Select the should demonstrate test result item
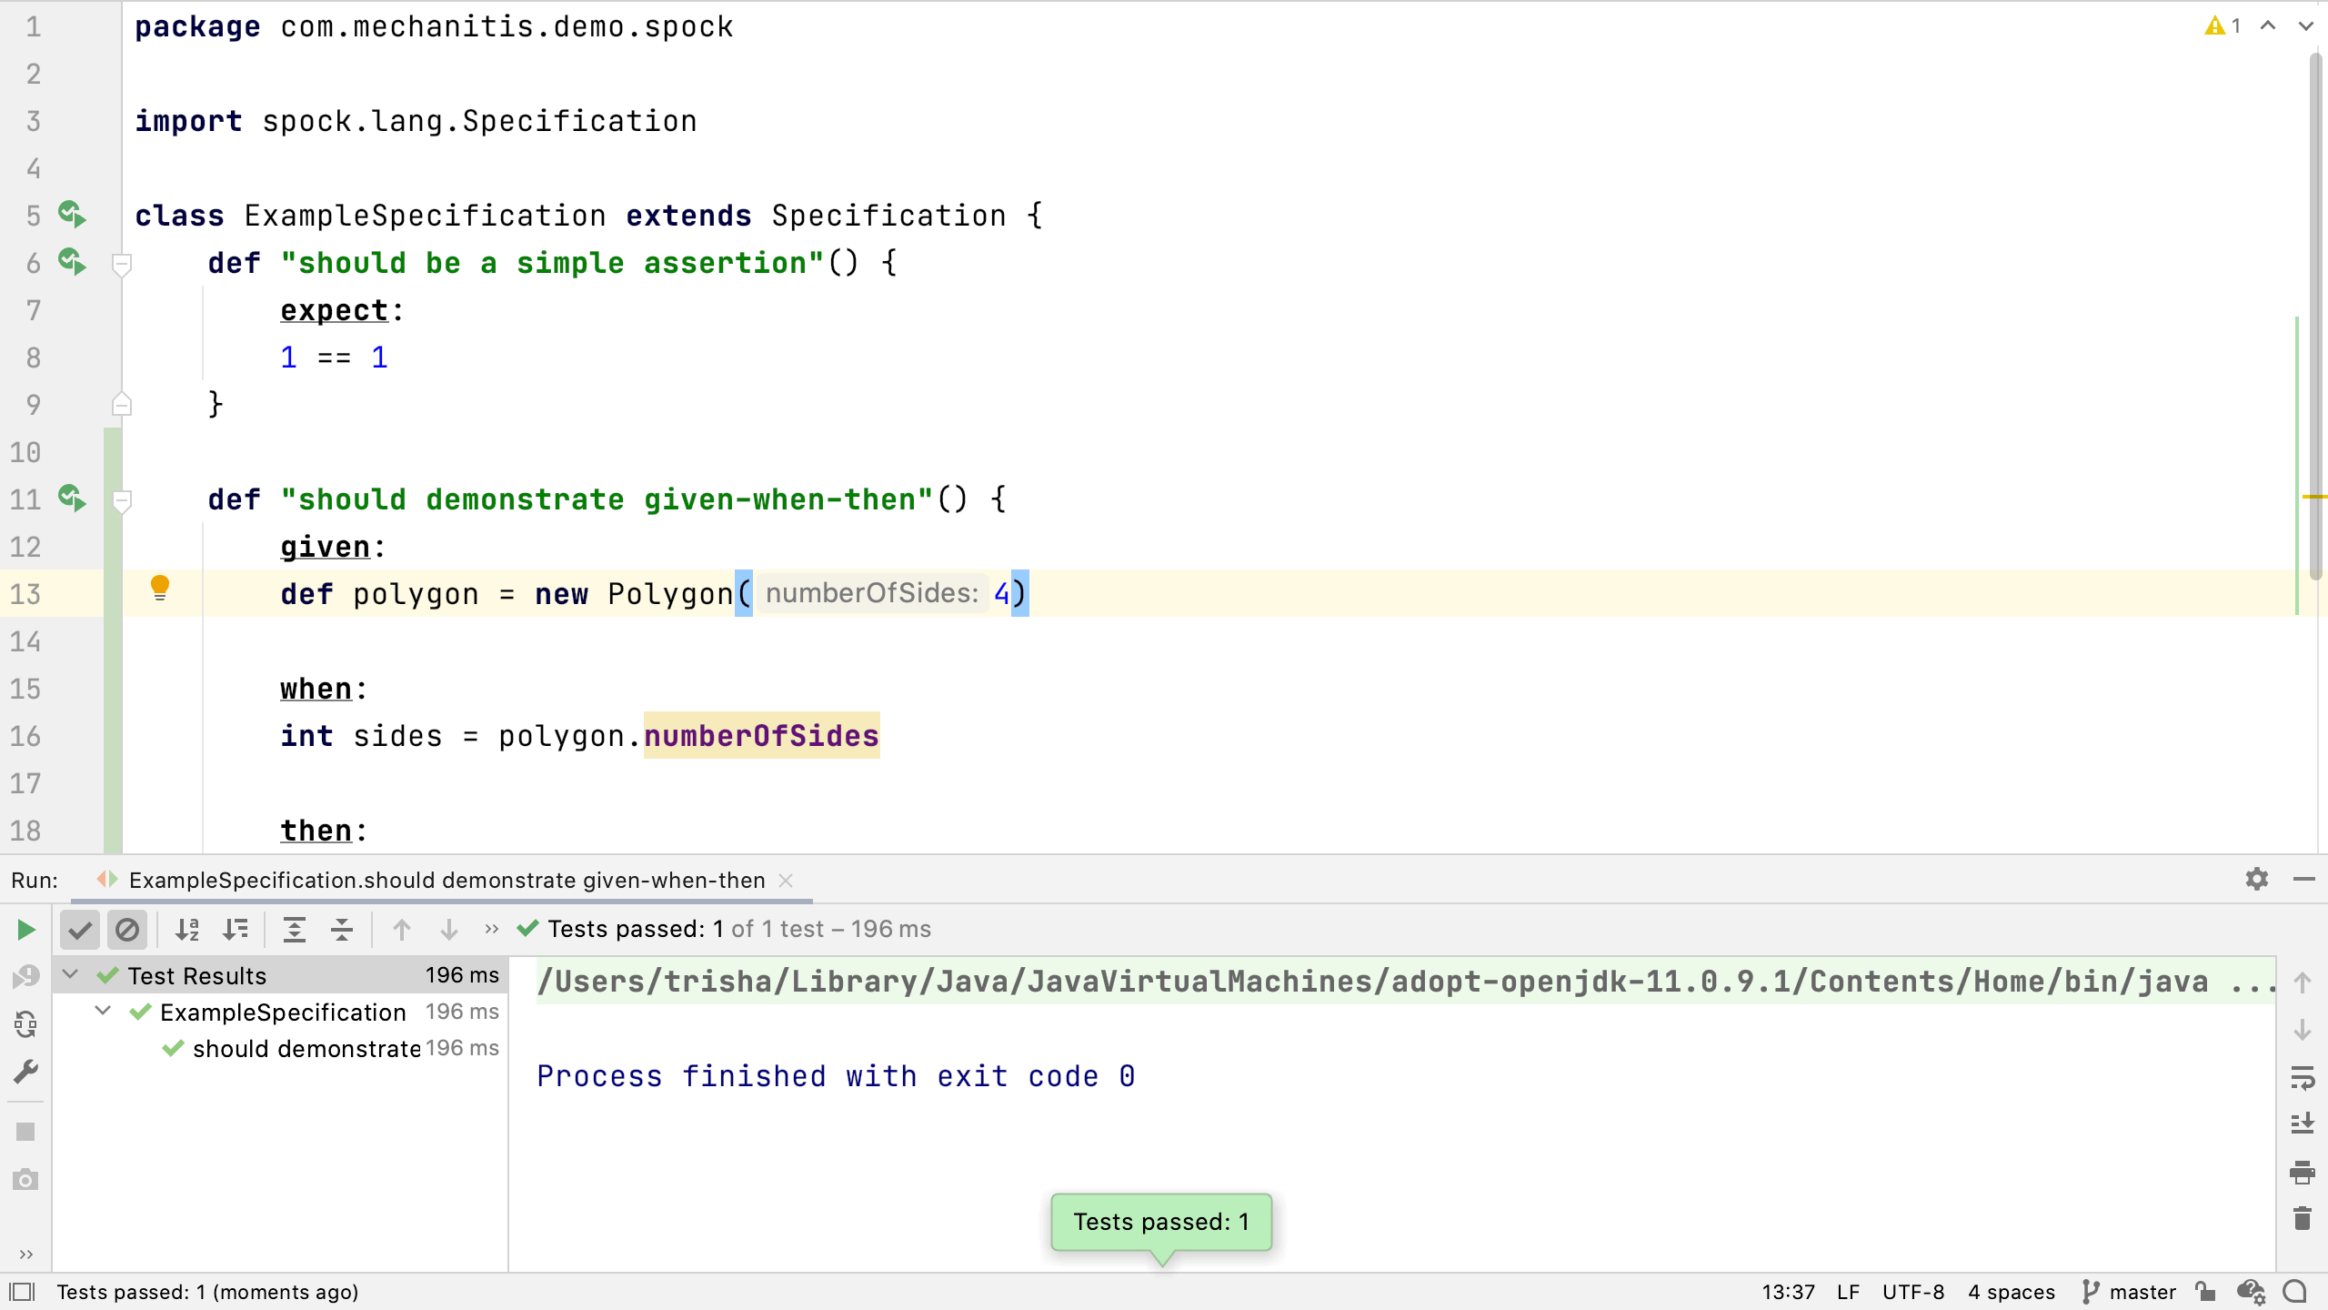2328x1310 pixels. pyautogui.click(x=306, y=1049)
